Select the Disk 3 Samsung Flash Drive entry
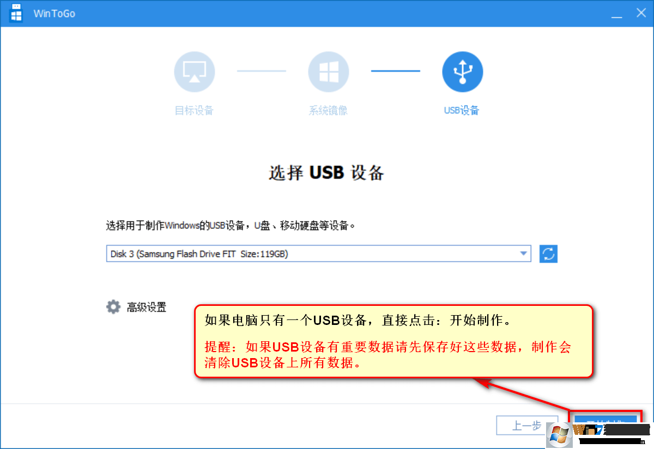Image resolution: width=654 pixels, height=449 pixels. point(318,254)
